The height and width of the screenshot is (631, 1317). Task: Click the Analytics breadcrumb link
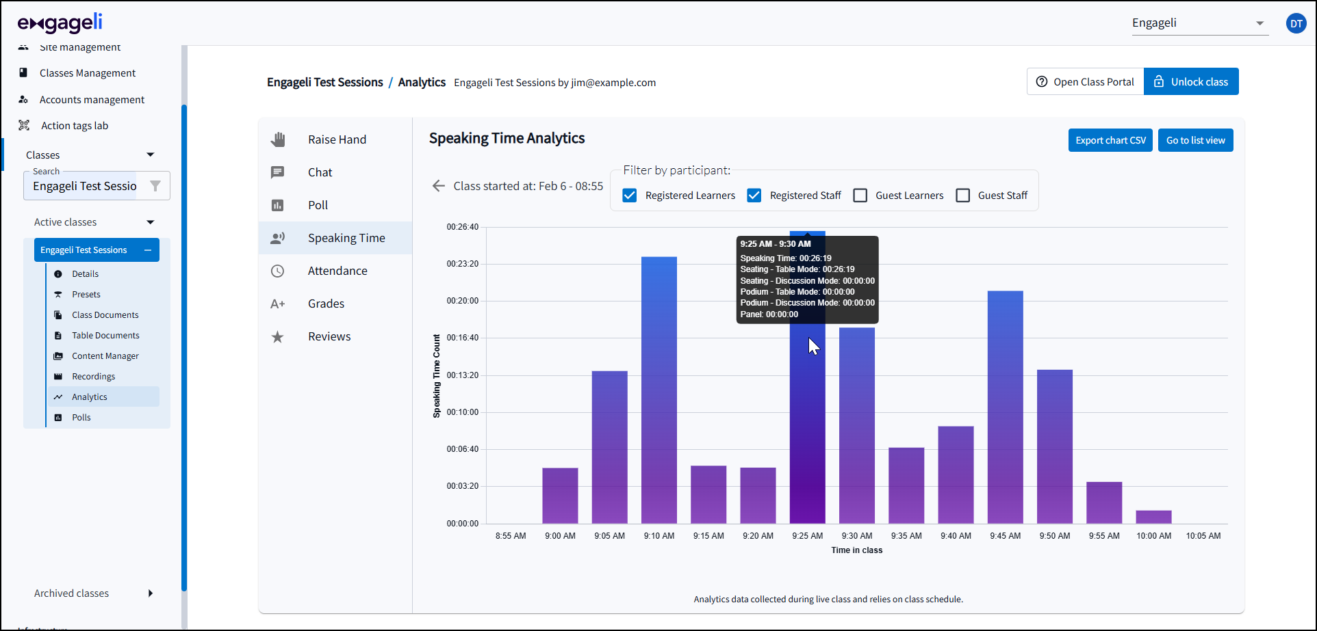422,82
